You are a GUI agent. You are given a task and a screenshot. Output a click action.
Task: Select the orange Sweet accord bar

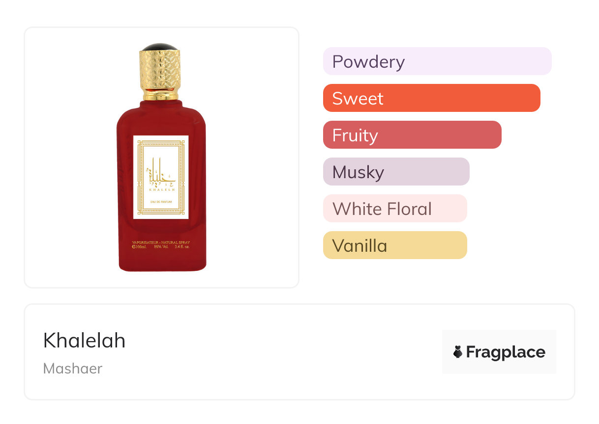(x=431, y=98)
